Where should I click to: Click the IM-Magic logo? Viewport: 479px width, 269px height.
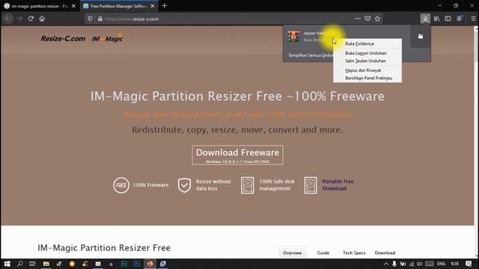click(x=107, y=38)
